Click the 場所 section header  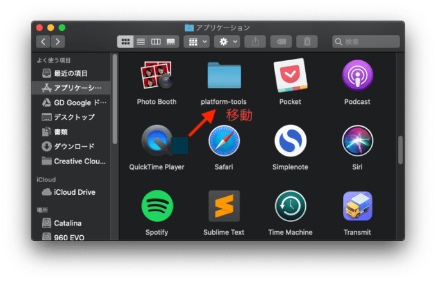(x=42, y=210)
